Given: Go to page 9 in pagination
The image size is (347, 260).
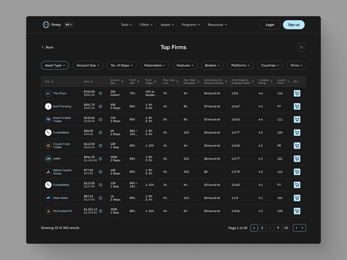Looking at the screenshot, I should coord(278,228).
